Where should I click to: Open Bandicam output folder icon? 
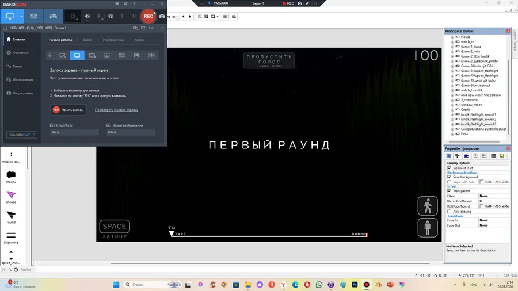pyautogui.click(x=117, y=3)
